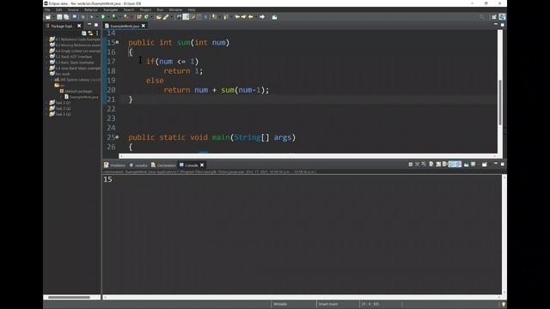Open the Refactor menu
The image size is (550, 309).
[91, 9]
